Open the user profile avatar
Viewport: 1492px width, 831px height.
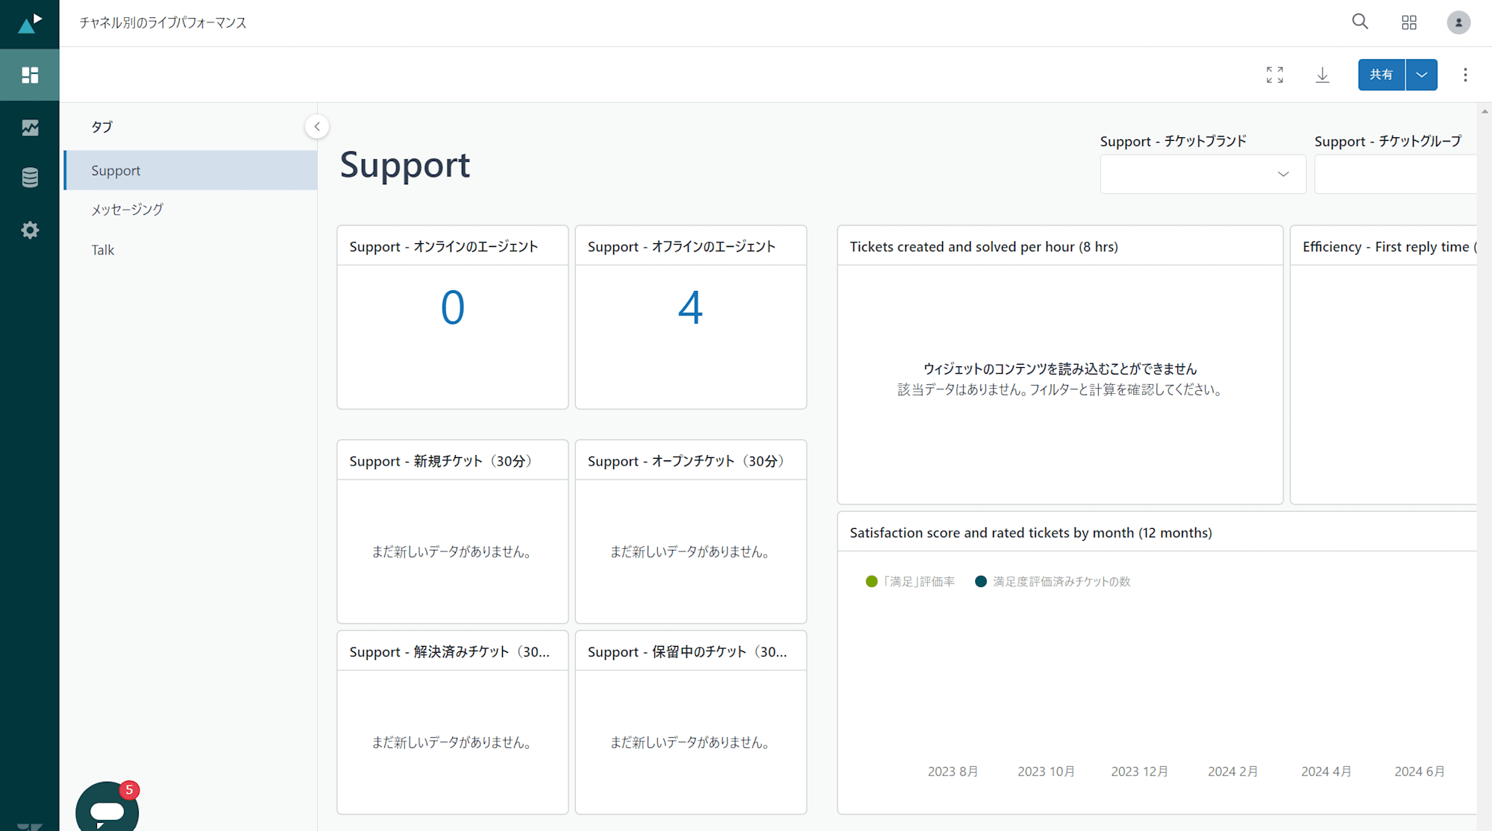pyautogui.click(x=1458, y=22)
